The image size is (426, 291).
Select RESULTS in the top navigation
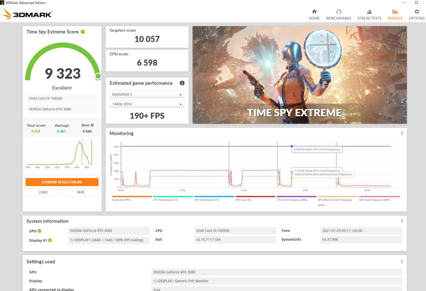(x=395, y=18)
